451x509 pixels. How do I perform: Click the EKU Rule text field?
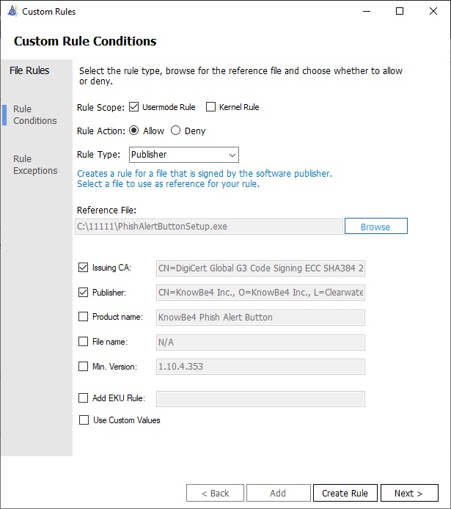point(260,398)
